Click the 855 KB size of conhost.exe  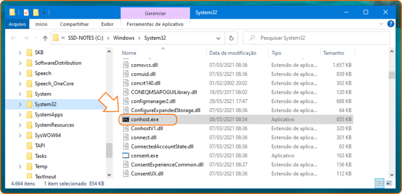pos(344,120)
